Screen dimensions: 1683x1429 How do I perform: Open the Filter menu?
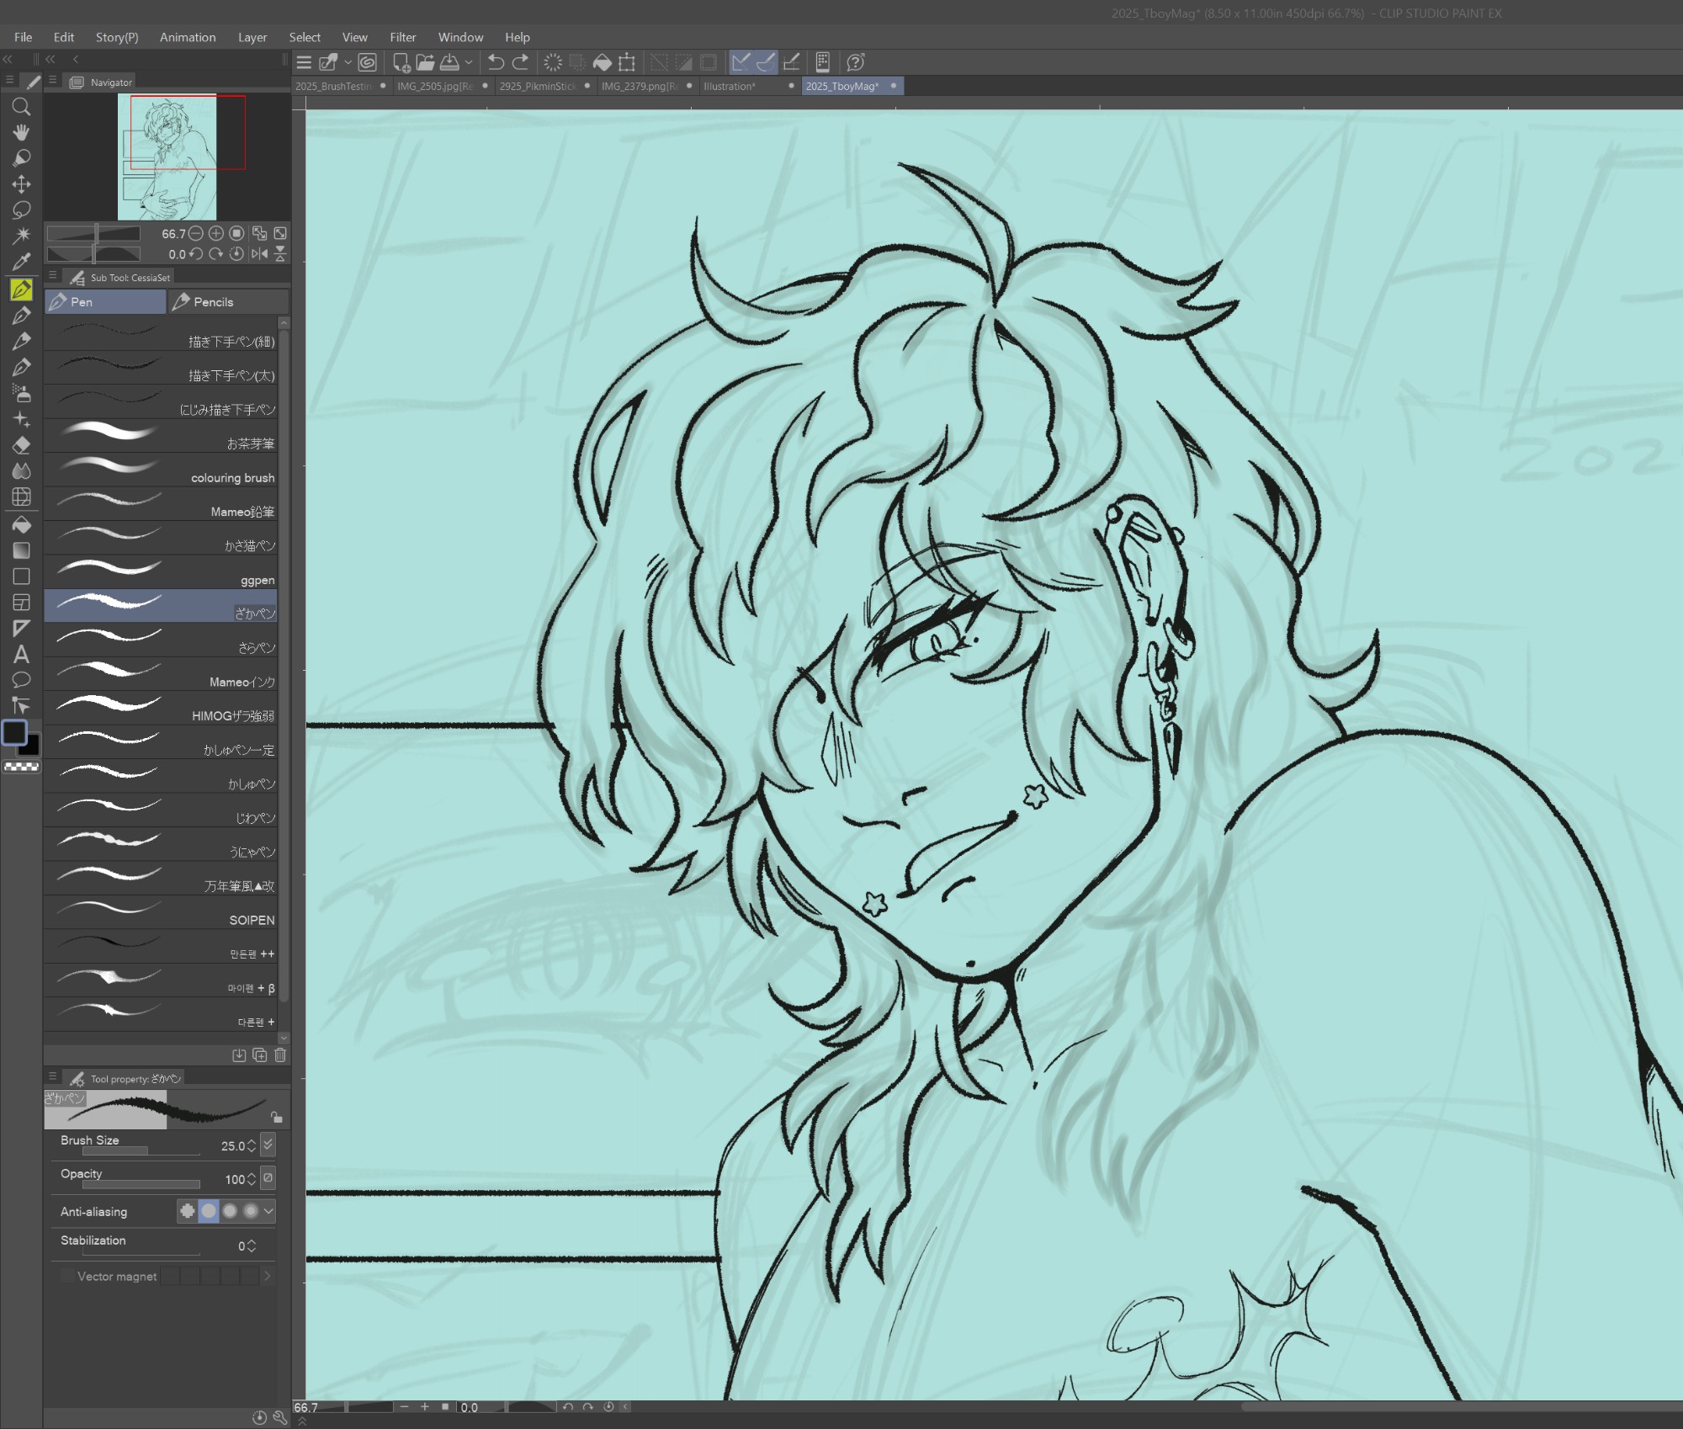[402, 37]
